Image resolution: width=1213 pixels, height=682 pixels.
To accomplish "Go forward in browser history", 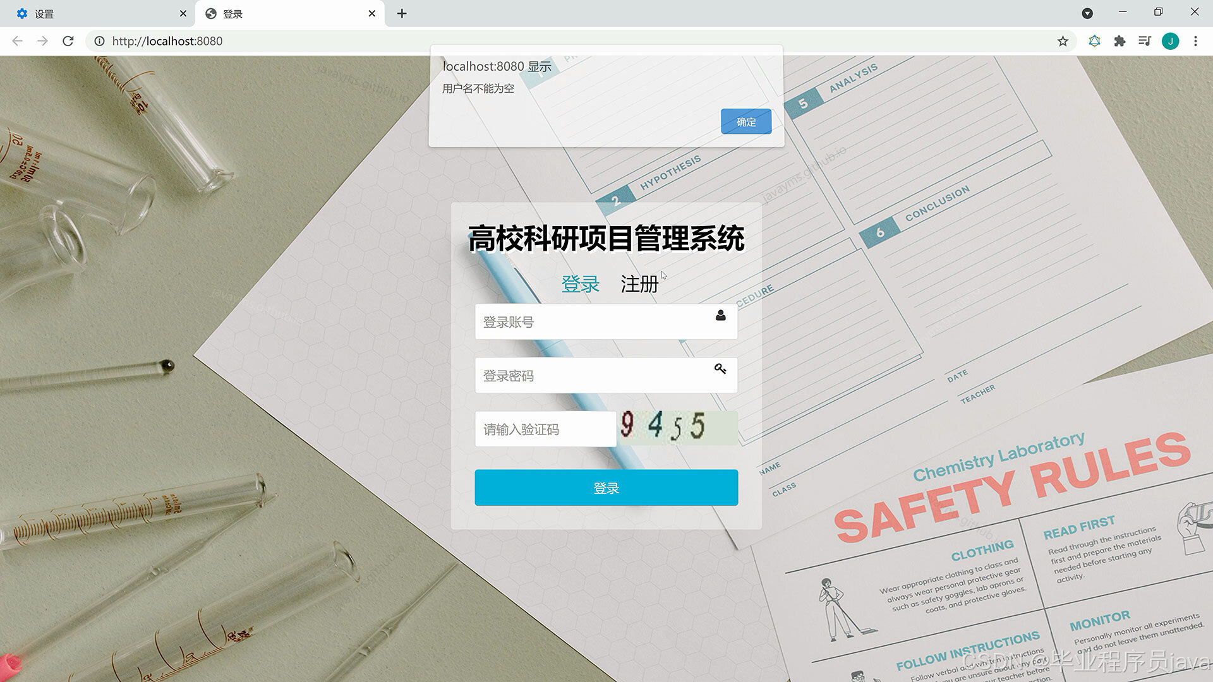I will [42, 41].
